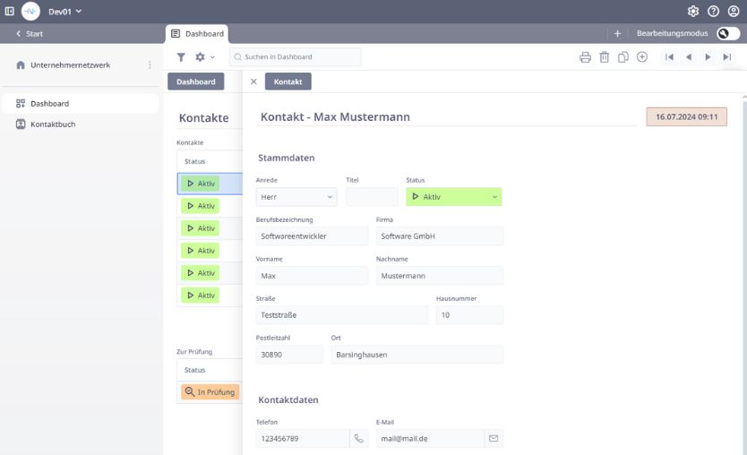Click the date field 16.07.2024 09:11
Viewport: 747px width, 455px height.
(x=686, y=117)
